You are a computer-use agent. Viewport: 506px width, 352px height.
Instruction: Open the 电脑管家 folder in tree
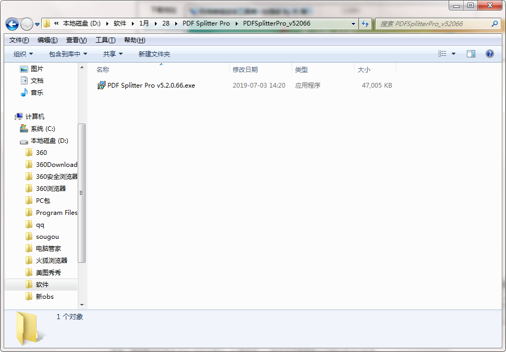[43, 248]
